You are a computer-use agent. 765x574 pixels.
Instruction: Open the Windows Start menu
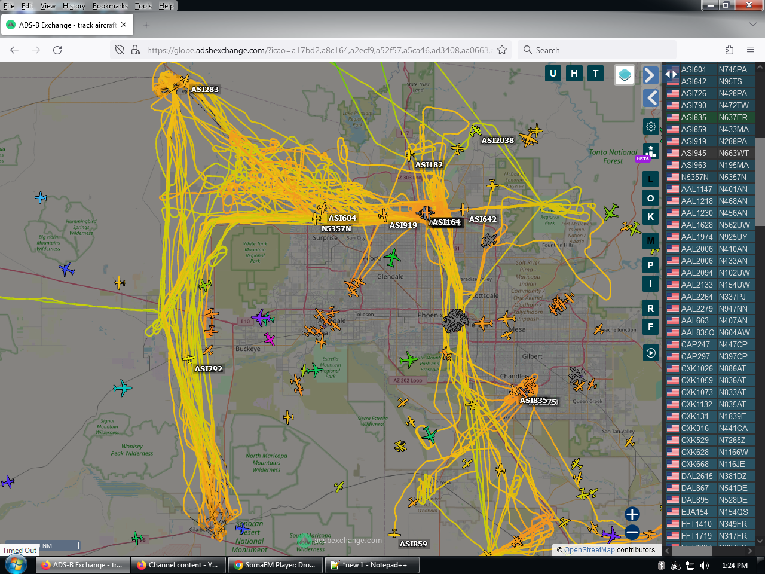pos(16,565)
